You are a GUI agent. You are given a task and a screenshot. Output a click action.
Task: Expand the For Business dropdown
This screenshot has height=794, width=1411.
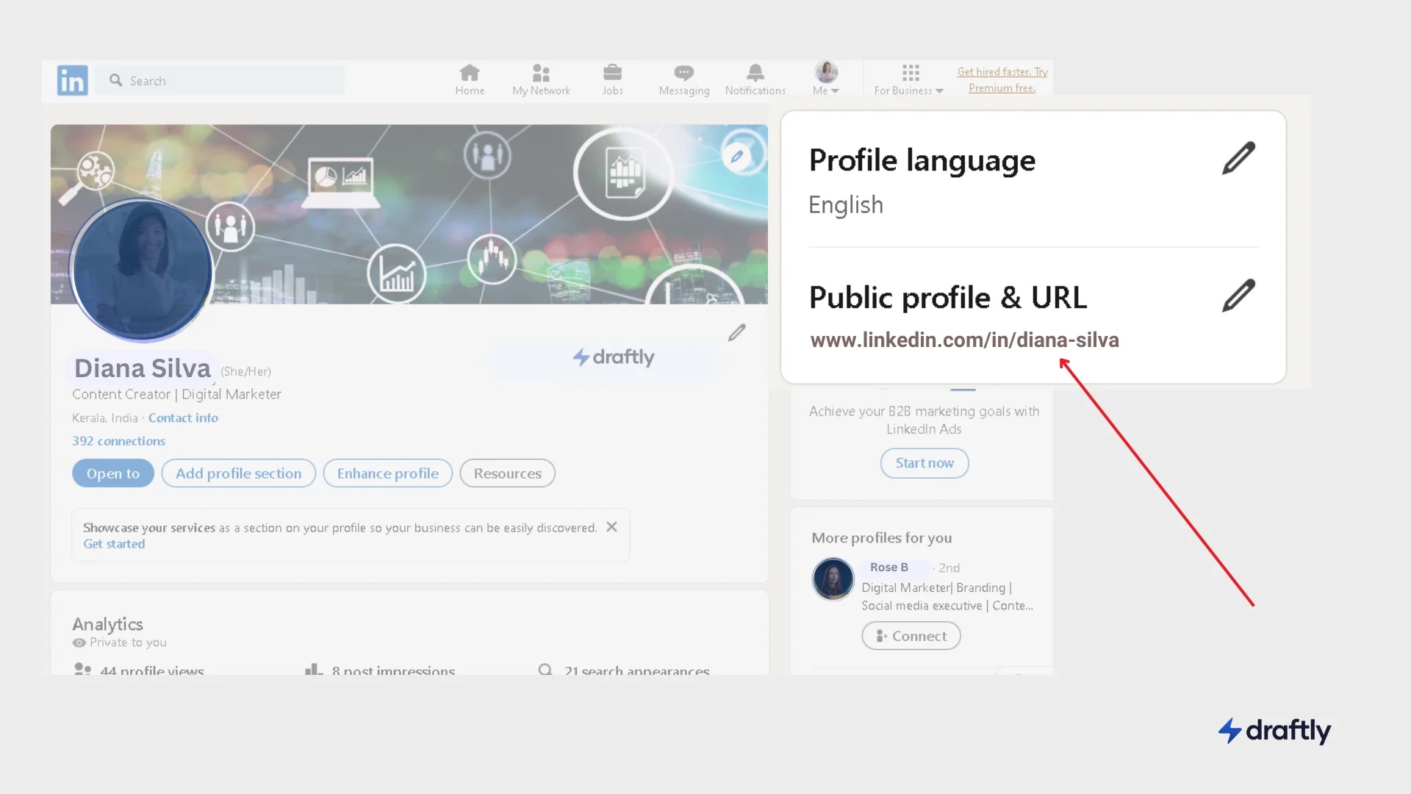pyautogui.click(x=908, y=90)
